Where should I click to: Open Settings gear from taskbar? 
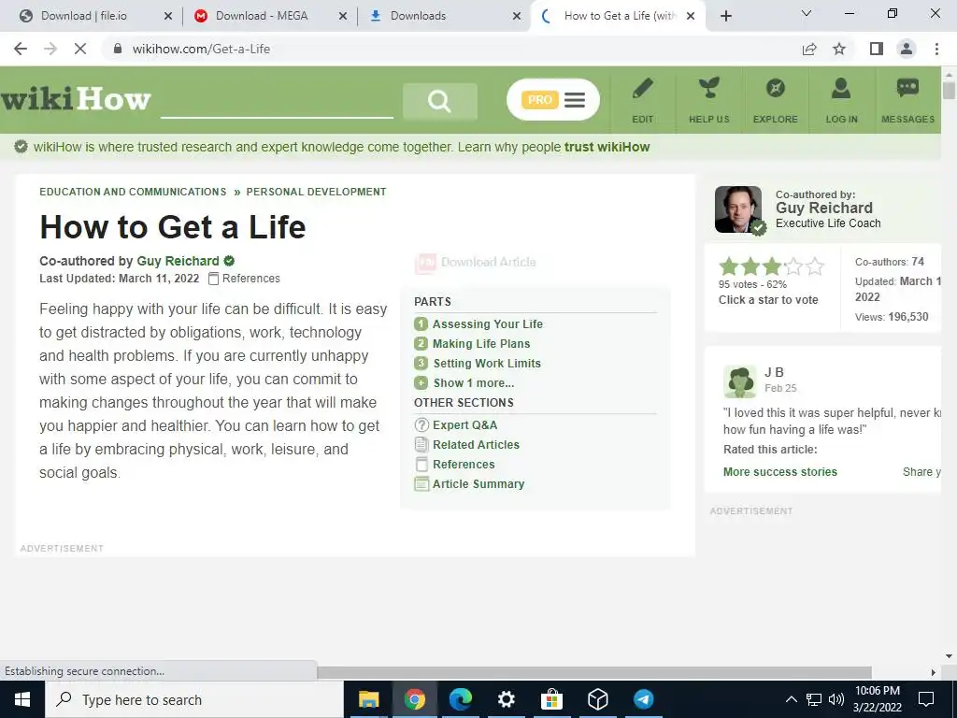tap(506, 699)
